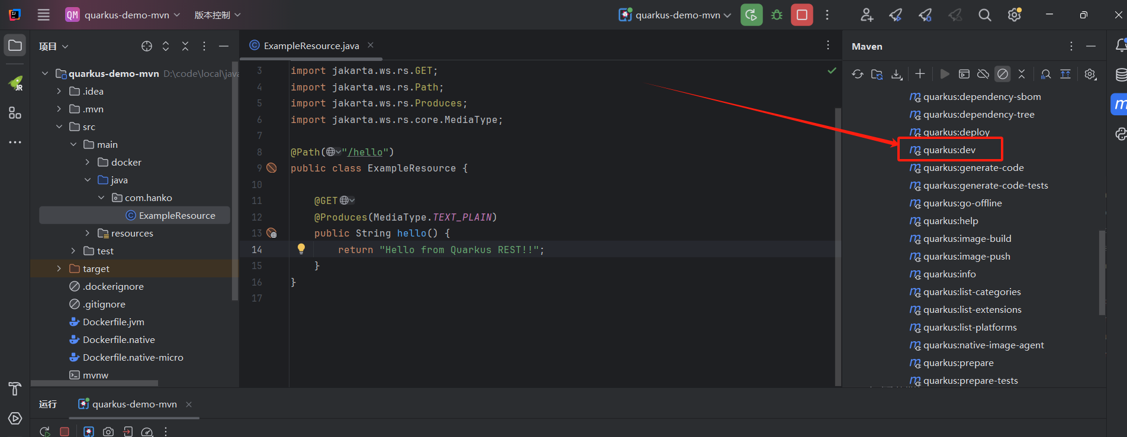Expand the .idea folder
This screenshot has width=1127, height=437.
pos(59,91)
